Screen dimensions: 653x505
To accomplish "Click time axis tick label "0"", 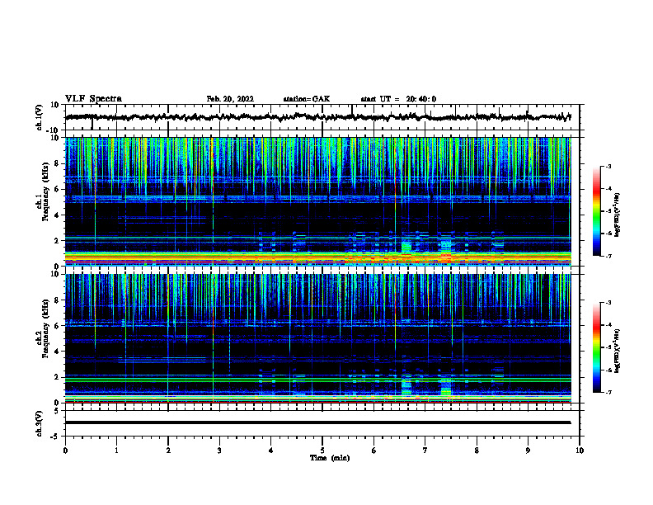I will [x=65, y=451].
